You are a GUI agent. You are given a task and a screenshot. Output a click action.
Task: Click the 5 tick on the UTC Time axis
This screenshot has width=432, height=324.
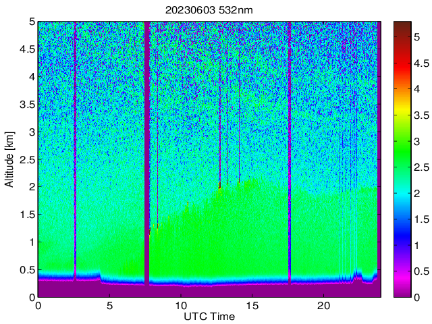[x=109, y=305]
